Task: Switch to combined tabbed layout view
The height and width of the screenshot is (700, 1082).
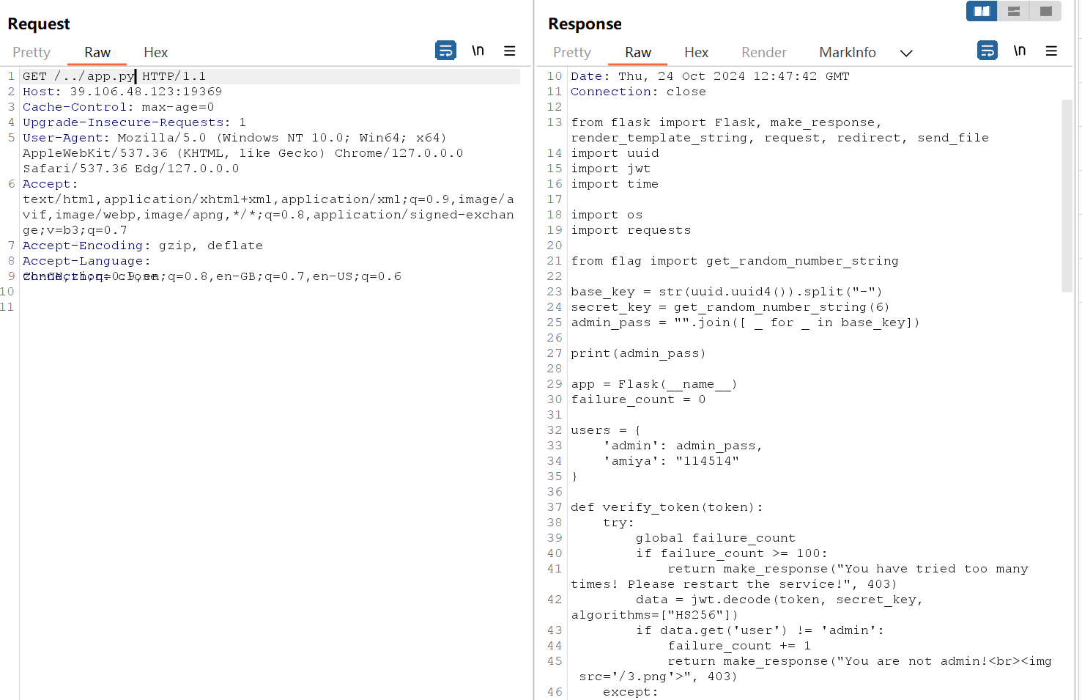Action: click(1046, 11)
